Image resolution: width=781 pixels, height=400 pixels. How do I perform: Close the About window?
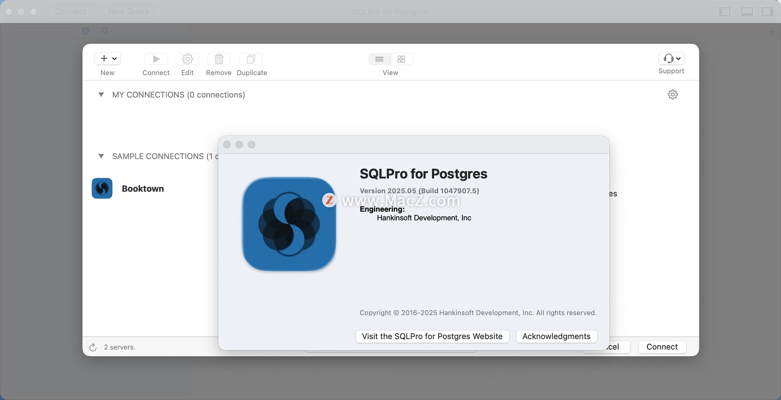tap(227, 145)
